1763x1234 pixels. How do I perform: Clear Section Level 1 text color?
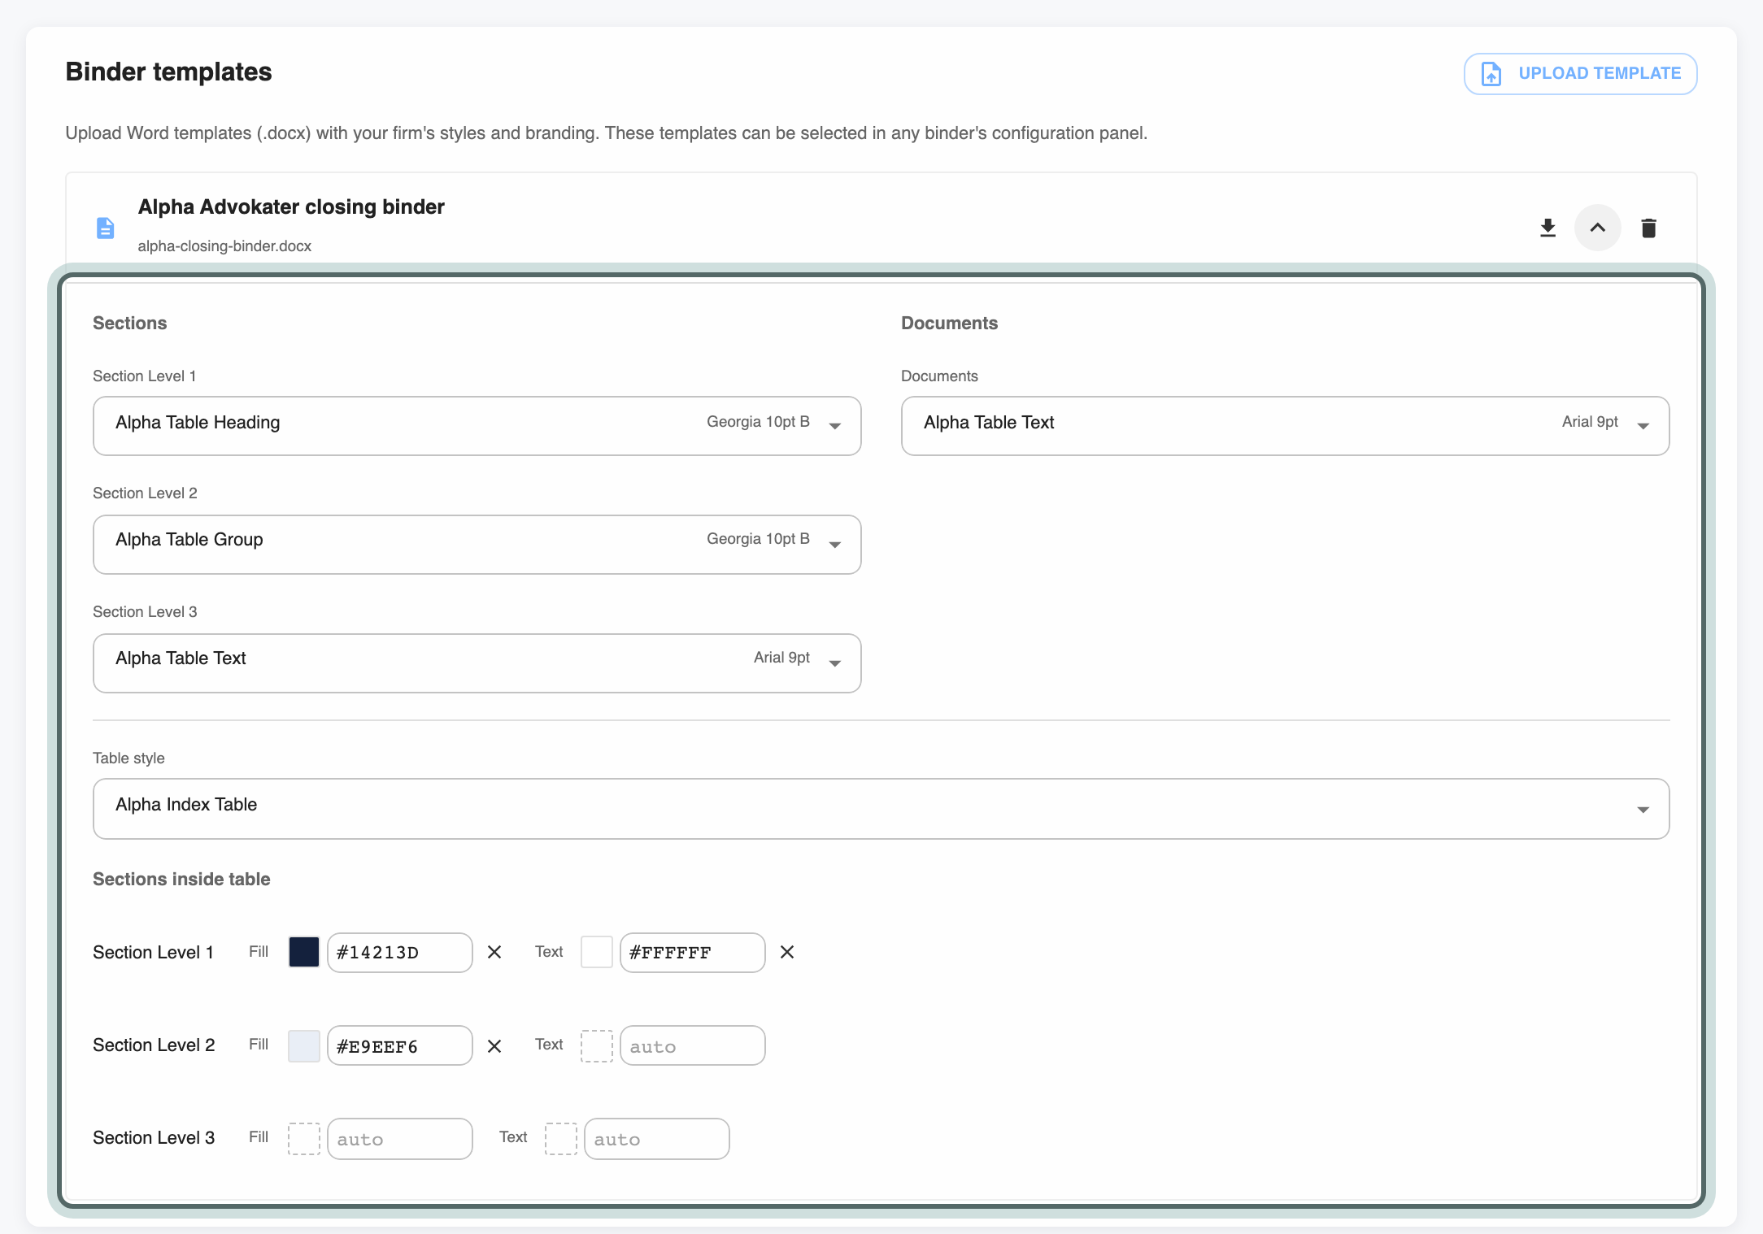(x=787, y=952)
